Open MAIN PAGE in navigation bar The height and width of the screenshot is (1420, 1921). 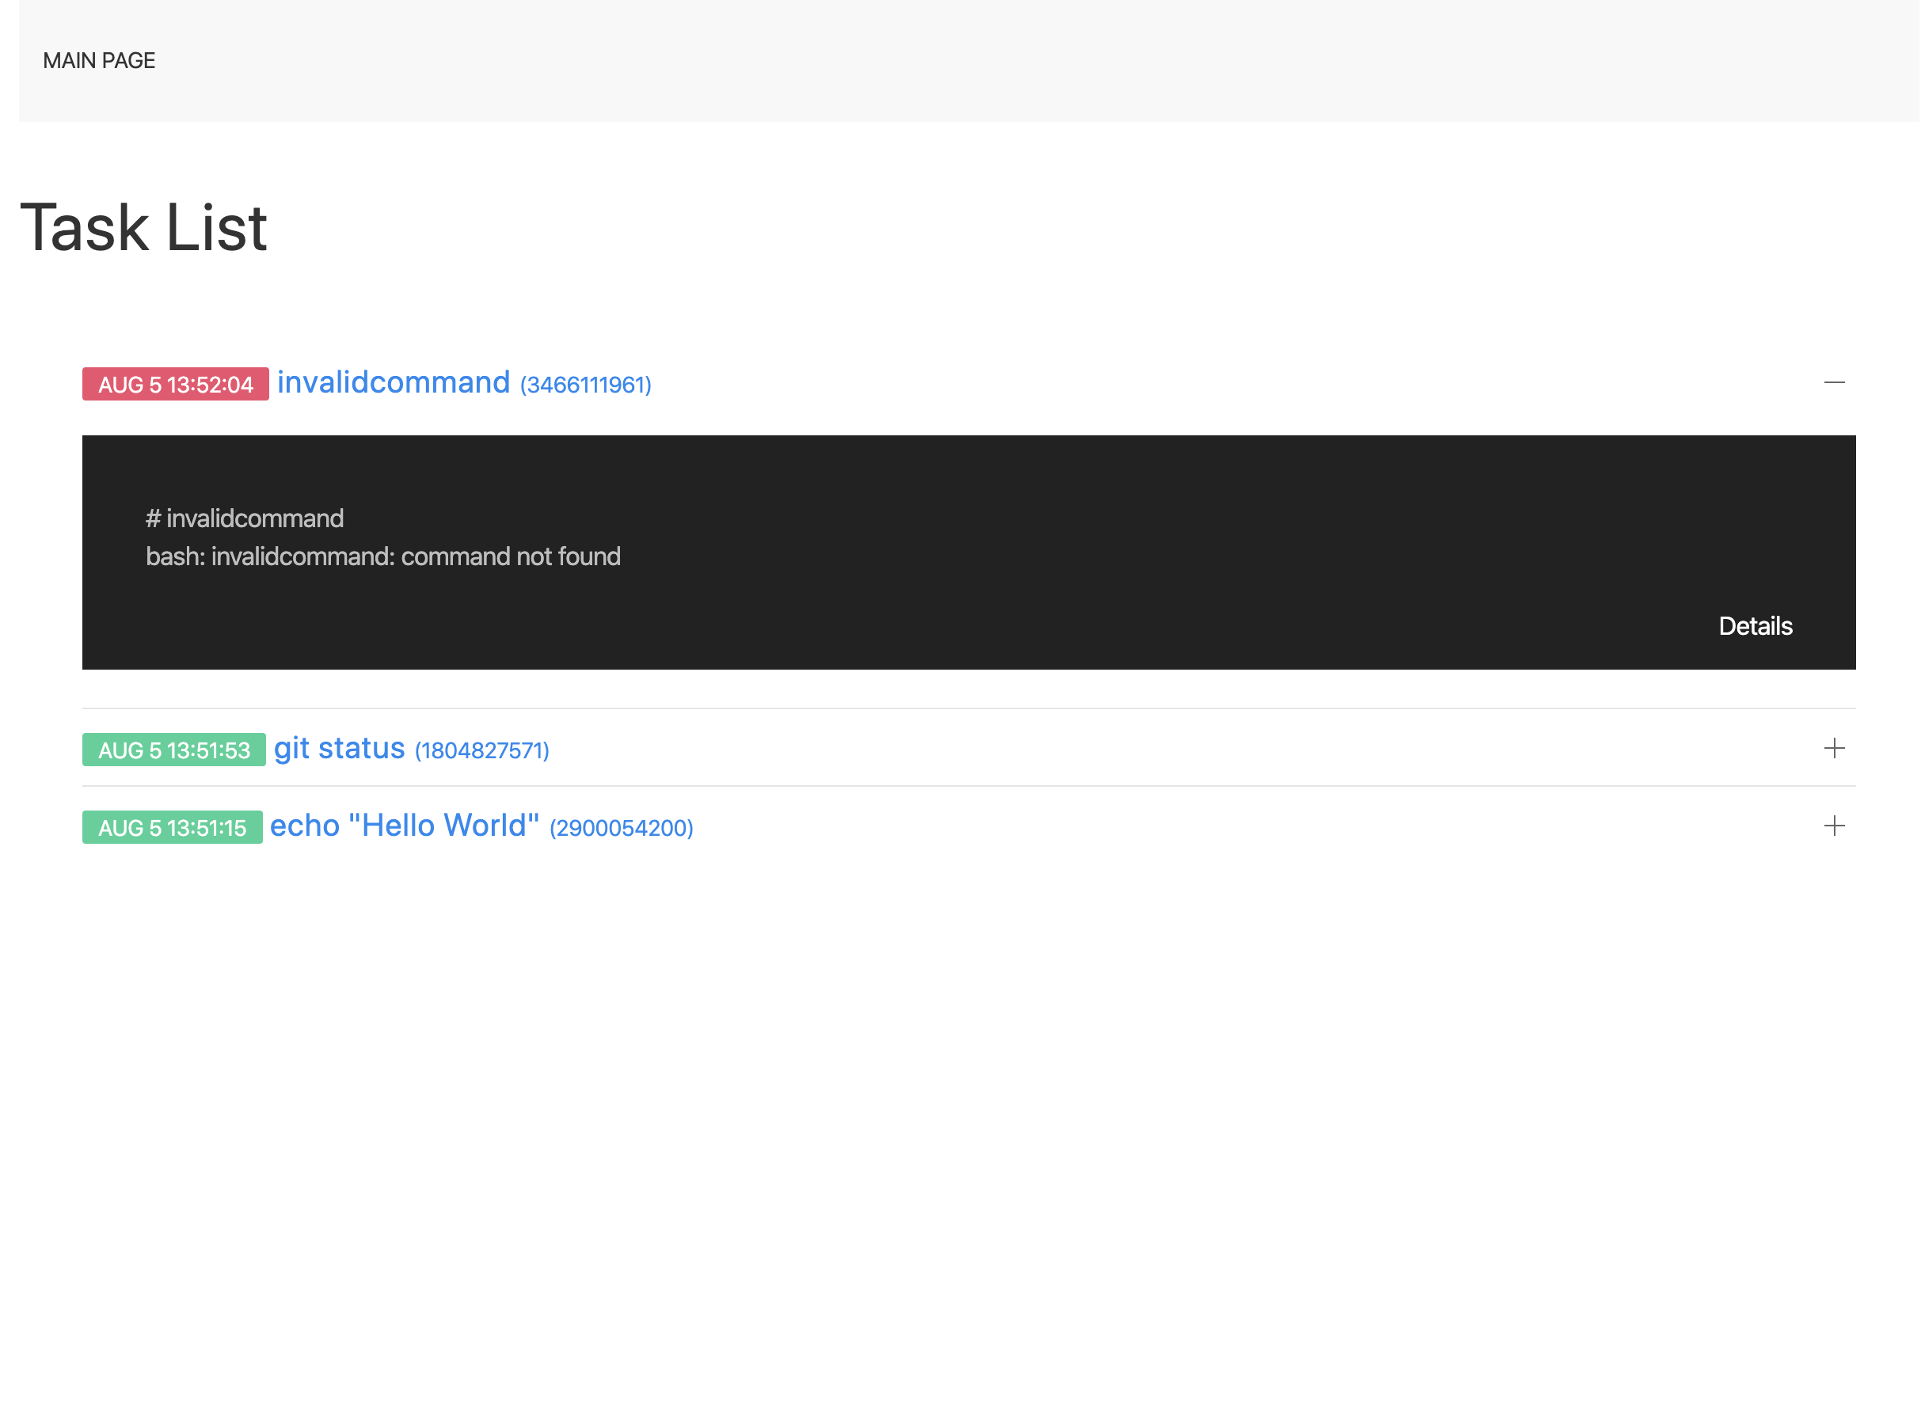99,61
